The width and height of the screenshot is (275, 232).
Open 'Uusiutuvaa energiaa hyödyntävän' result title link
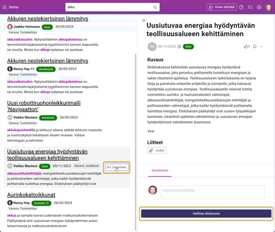pos(47,155)
